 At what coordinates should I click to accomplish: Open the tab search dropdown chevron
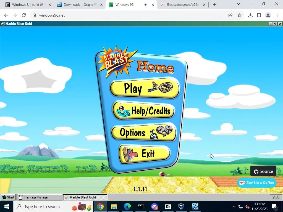[238, 4]
